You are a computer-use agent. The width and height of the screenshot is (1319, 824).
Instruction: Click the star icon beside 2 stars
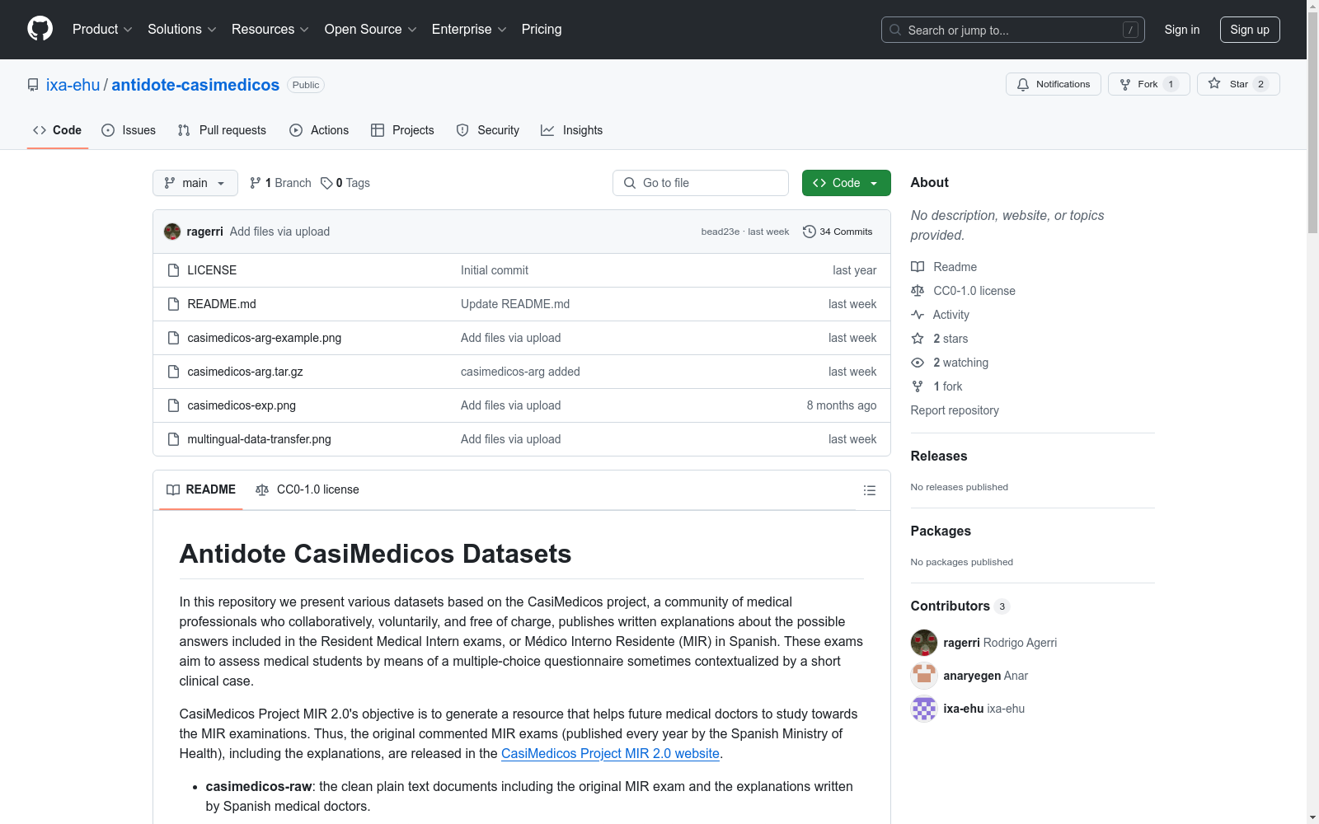918,339
